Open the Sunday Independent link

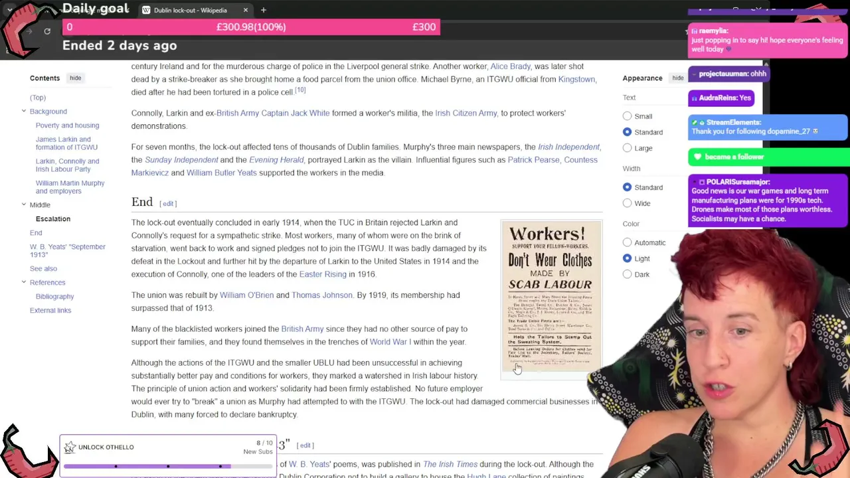[181, 160]
